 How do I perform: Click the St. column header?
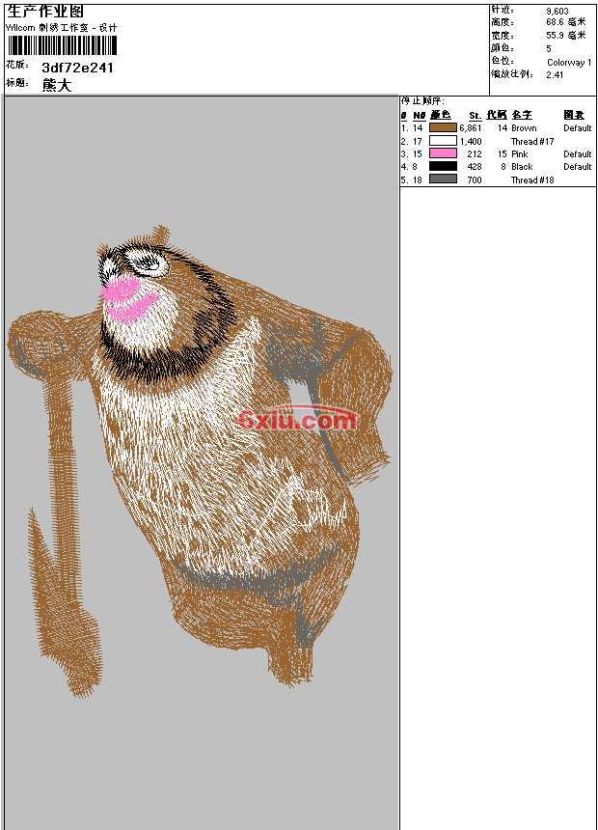coord(475,115)
